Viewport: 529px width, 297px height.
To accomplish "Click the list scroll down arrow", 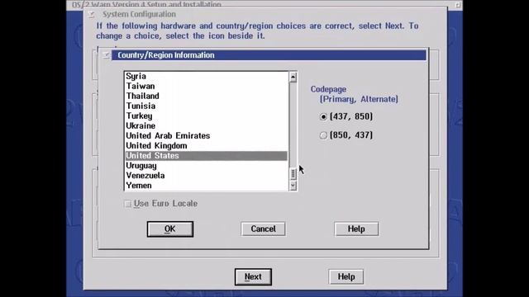I will pos(293,186).
